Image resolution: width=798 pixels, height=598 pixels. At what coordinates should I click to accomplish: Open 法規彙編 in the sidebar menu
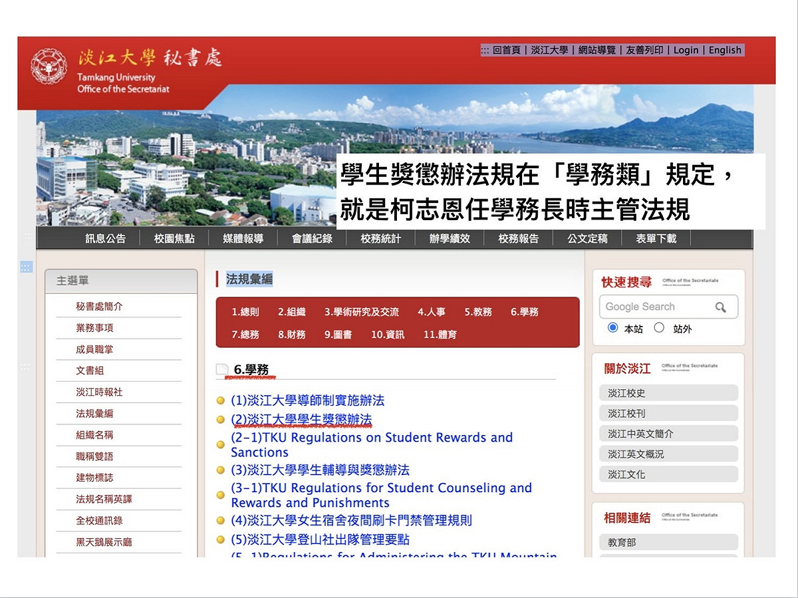tap(94, 413)
